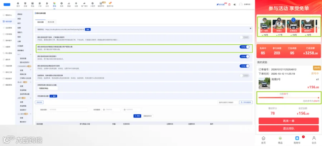Click the speaker announcement icon in header
Viewport: 322px width, 146px height.
(x=235, y=4)
